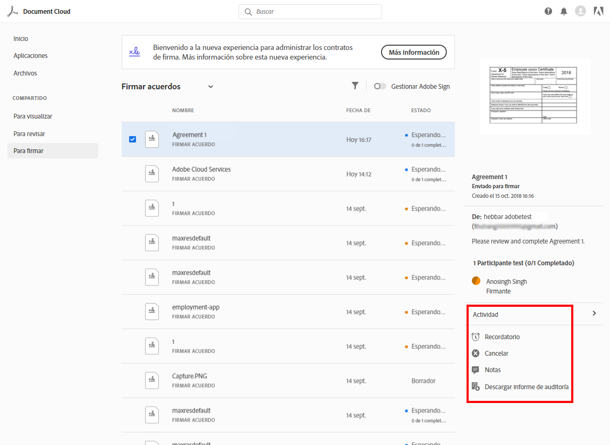Screen dimensions: 610x445
Task: Open user profile avatar
Action: (580, 11)
